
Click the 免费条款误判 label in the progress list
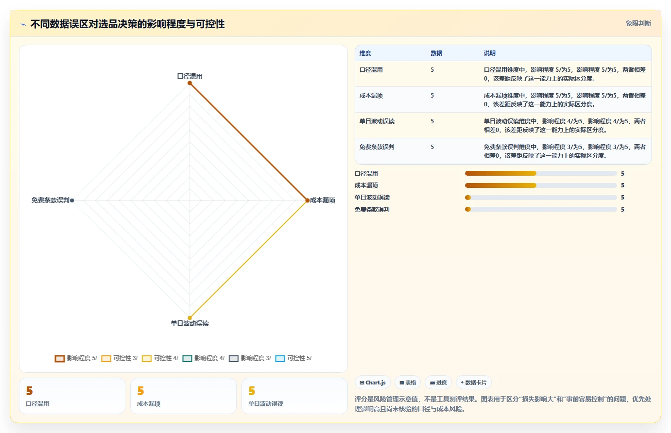tap(372, 210)
